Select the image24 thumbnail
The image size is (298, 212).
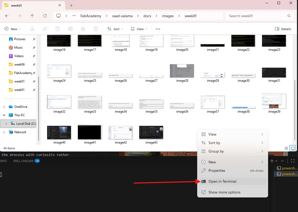[59, 71]
